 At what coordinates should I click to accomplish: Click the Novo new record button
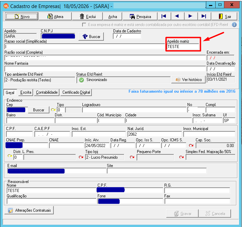pos(21,16)
